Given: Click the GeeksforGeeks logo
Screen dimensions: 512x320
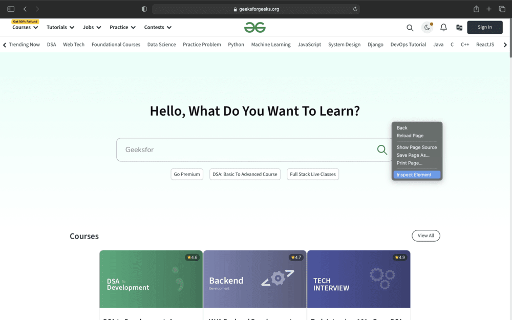Looking at the screenshot, I should [254, 28].
